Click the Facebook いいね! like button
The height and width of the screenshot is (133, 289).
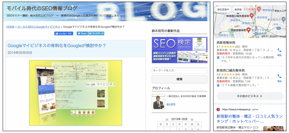(x=63, y=33)
